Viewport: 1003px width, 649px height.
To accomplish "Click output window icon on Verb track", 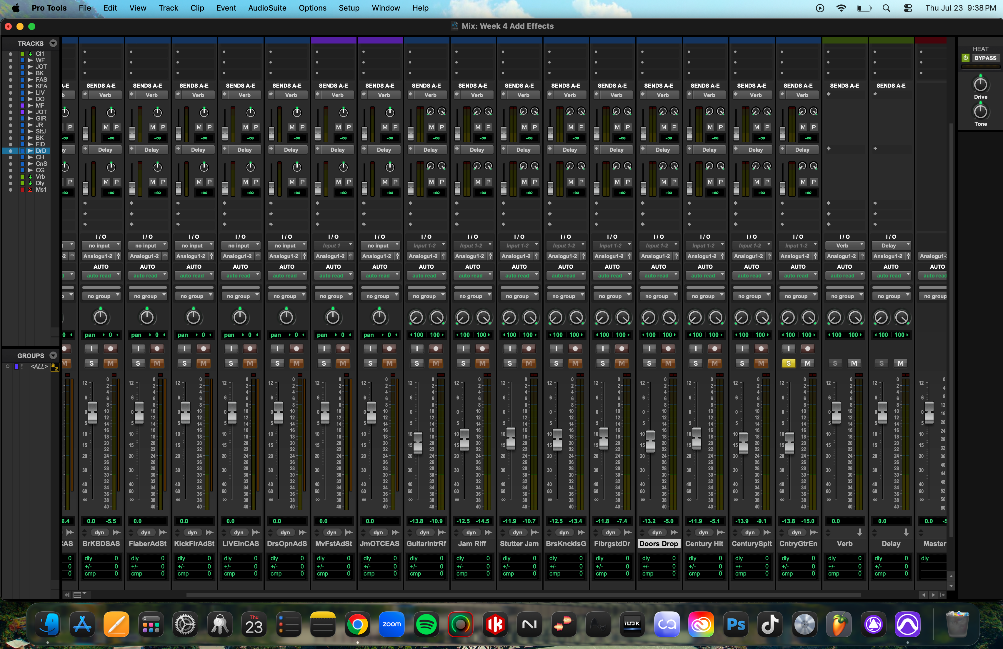I will (x=860, y=533).
